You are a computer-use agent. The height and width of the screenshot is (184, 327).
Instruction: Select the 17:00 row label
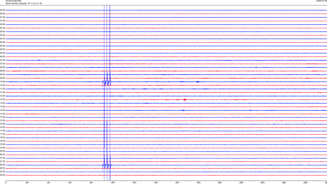click(x=2, y=131)
